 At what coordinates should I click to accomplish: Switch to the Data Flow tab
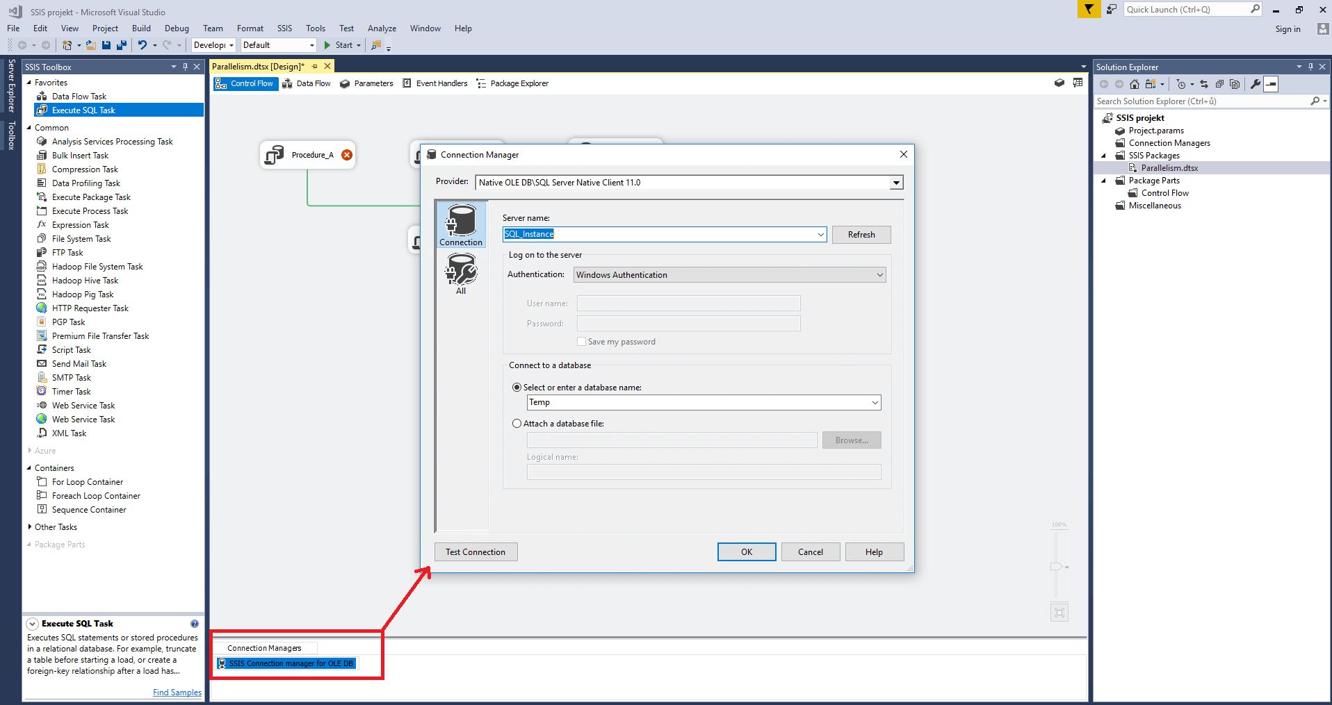point(307,83)
